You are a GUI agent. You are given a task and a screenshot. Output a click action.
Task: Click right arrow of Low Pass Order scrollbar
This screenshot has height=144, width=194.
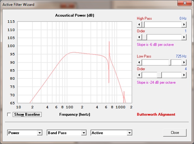pos(184,75)
